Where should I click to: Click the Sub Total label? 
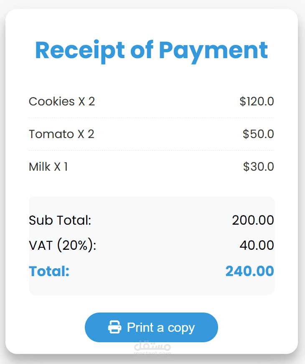point(60,220)
